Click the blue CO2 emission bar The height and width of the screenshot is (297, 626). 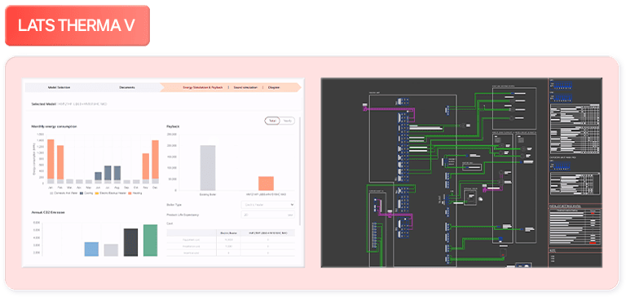click(91, 249)
